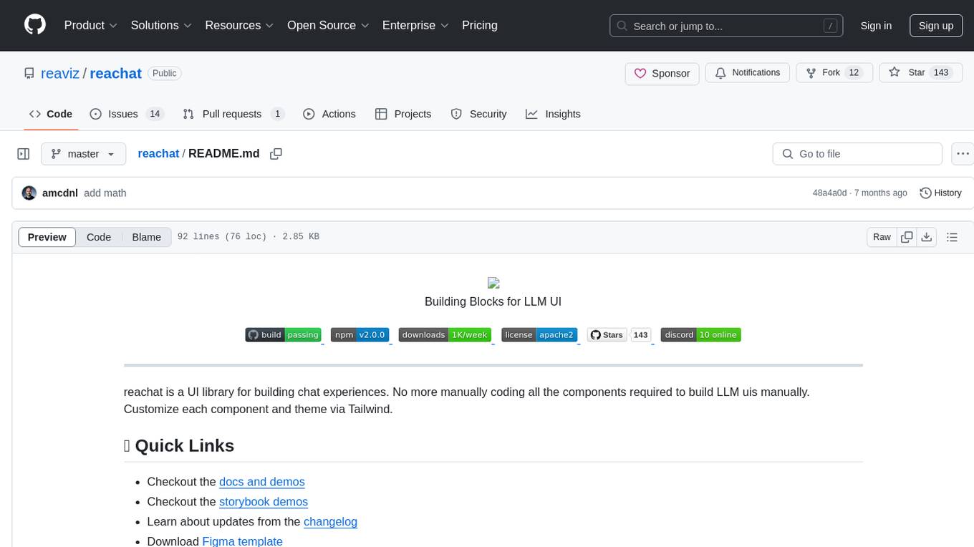Open the Security tab
This screenshot has width=974, height=547.
pyautogui.click(x=478, y=114)
